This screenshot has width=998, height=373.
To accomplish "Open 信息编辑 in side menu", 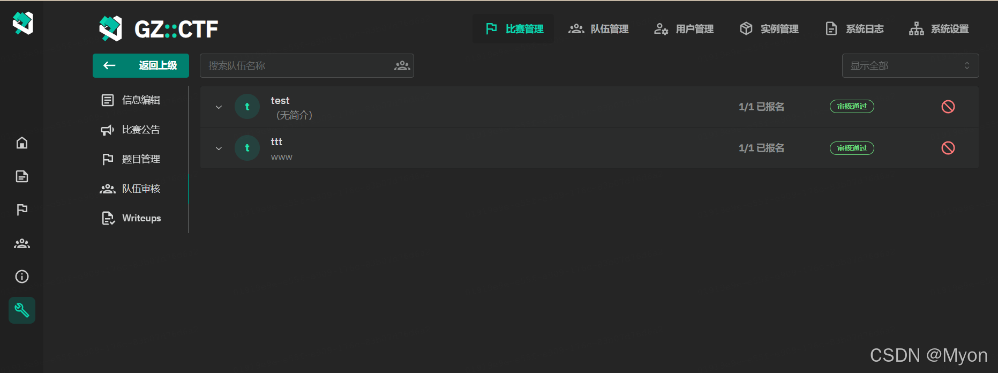I will click(x=140, y=100).
